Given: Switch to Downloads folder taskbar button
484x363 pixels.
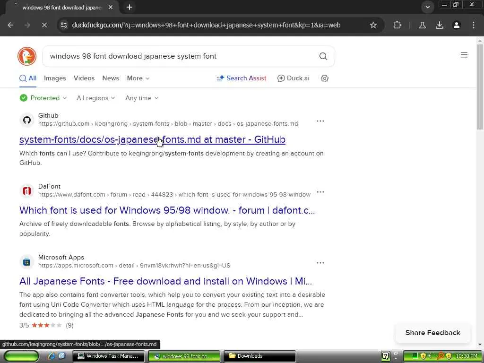Looking at the screenshot, I should [x=259, y=356].
